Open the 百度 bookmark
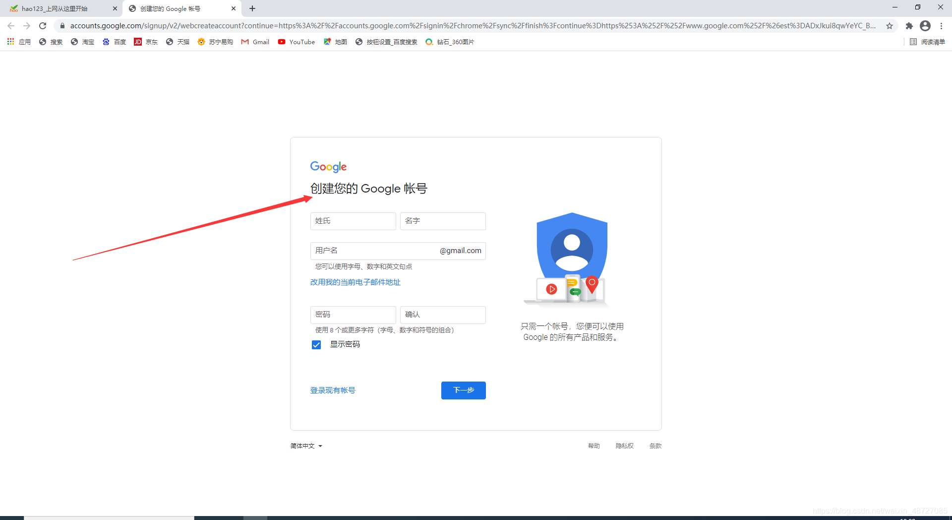 click(x=114, y=42)
